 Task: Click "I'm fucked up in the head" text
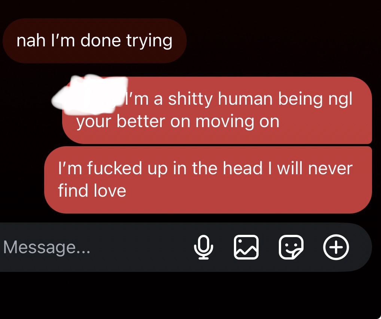[x=160, y=168]
